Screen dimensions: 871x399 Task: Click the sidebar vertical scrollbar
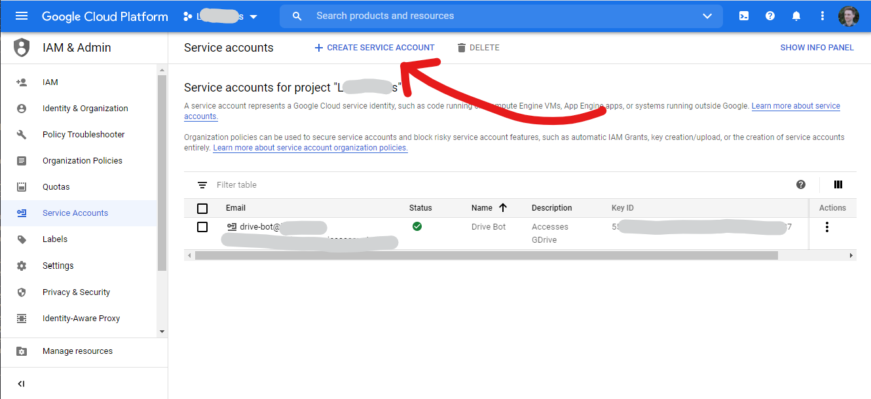pyautogui.click(x=162, y=173)
